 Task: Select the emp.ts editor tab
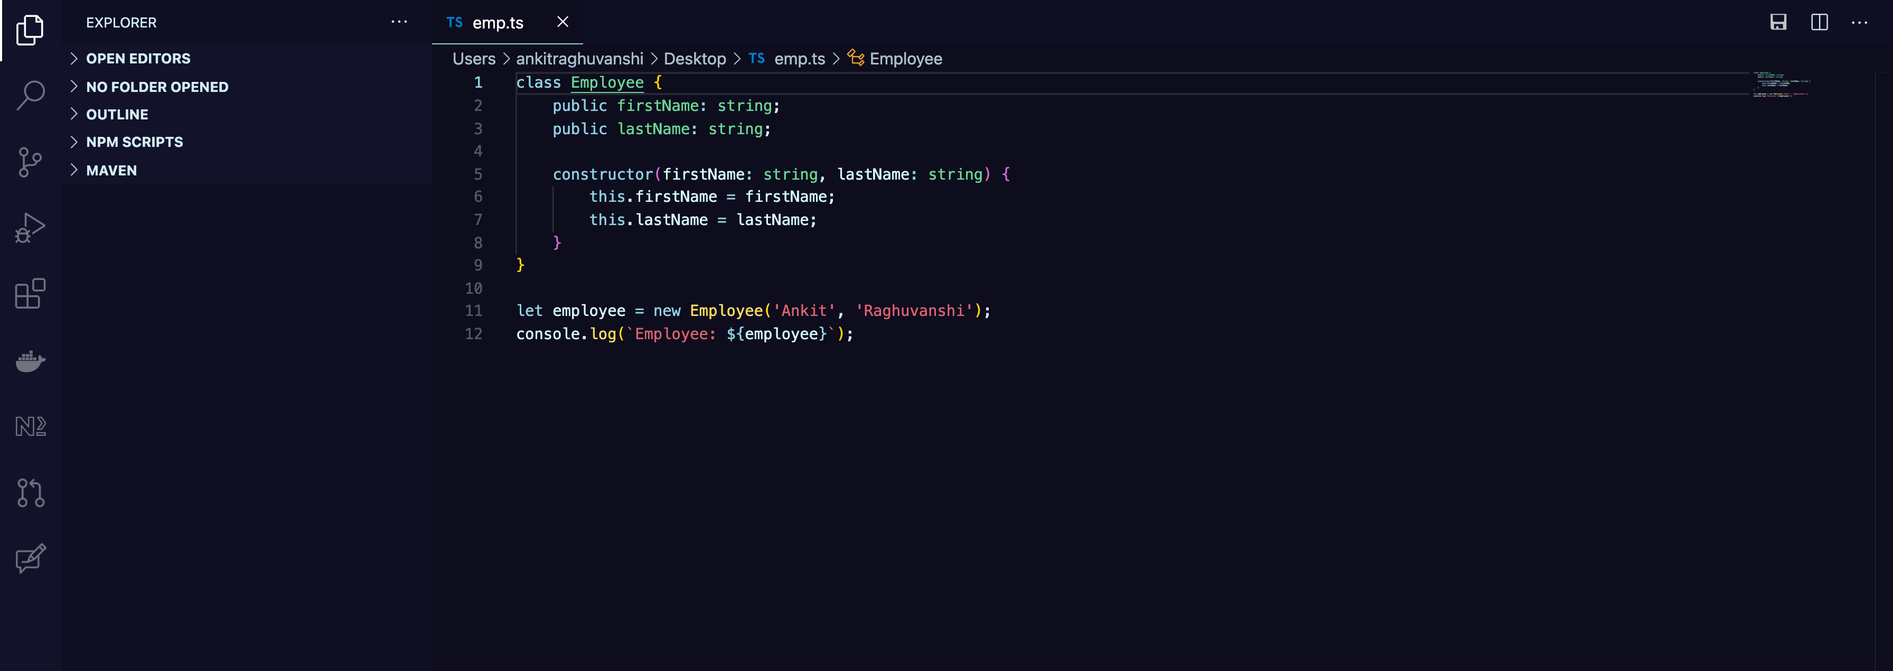[497, 23]
